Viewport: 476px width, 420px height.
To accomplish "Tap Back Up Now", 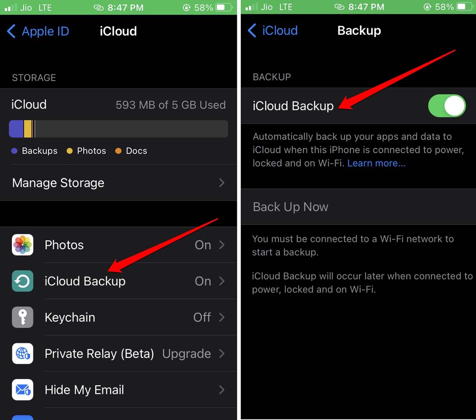I will (358, 207).
